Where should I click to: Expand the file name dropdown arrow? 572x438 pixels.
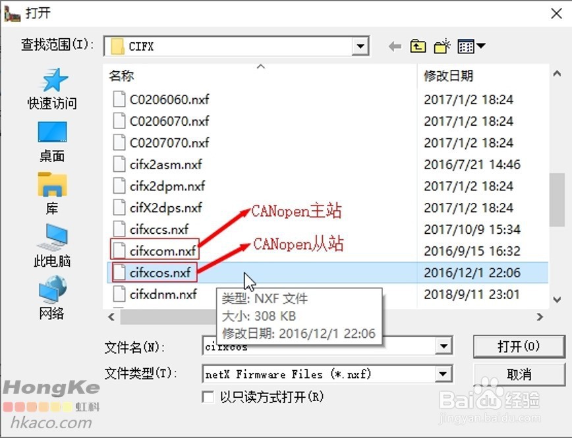[x=443, y=345]
